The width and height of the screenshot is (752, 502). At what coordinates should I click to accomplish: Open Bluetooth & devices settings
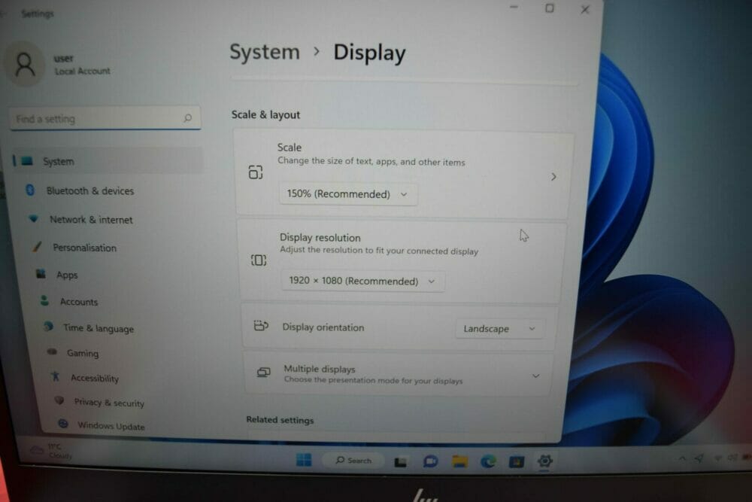click(x=89, y=191)
